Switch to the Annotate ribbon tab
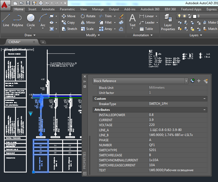 48,9
